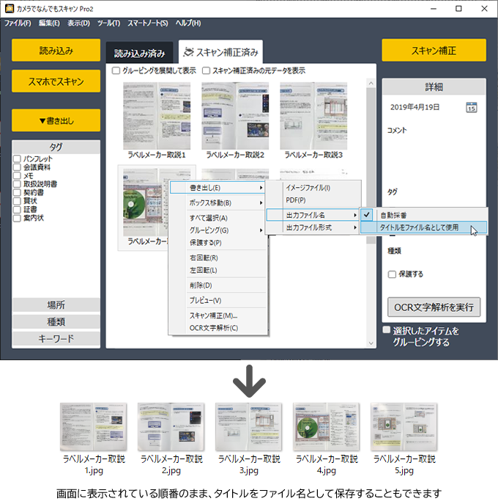The height and width of the screenshot is (504, 498).
Task: Toggle スキャン補正済みの元データを表示 checkbox
Action: (x=206, y=71)
